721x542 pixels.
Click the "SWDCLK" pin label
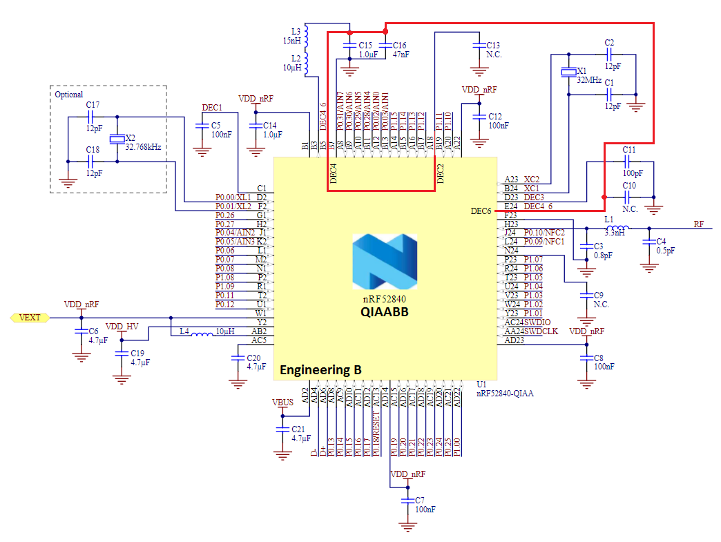click(543, 331)
